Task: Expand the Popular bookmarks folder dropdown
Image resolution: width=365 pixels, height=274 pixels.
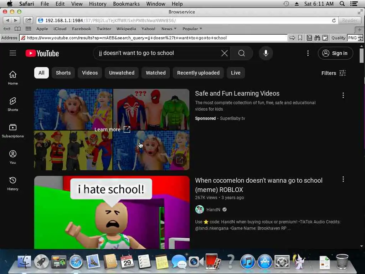Action: coord(192,29)
